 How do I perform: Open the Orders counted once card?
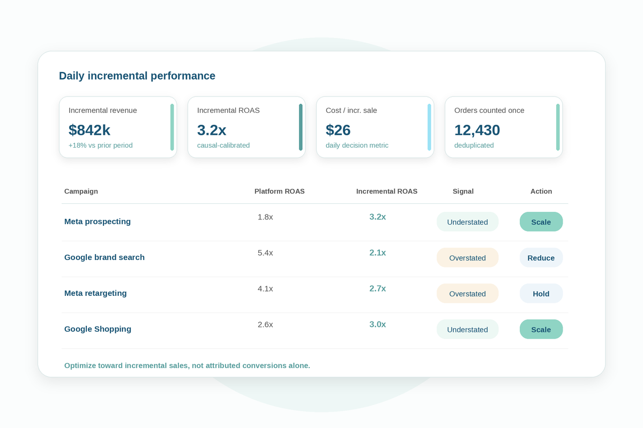[x=504, y=127]
